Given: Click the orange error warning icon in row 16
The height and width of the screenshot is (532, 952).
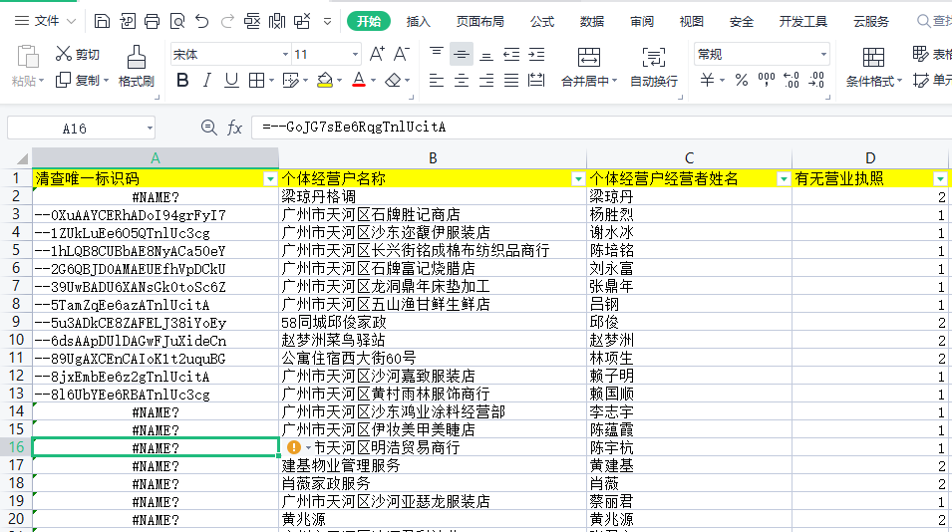Looking at the screenshot, I should pyautogui.click(x=294, y=447).
